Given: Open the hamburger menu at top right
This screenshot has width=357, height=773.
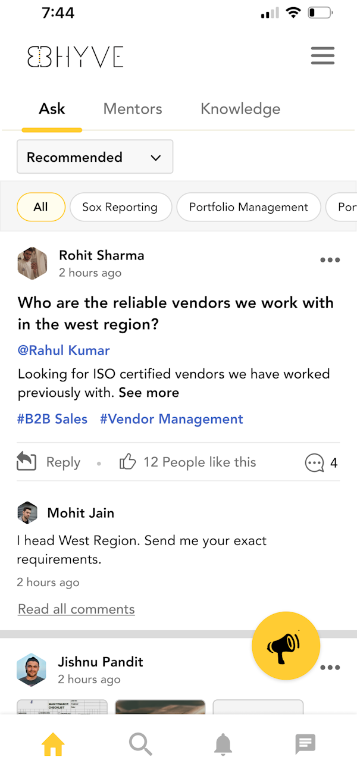Looking at the screenshot, I should 322,55.
